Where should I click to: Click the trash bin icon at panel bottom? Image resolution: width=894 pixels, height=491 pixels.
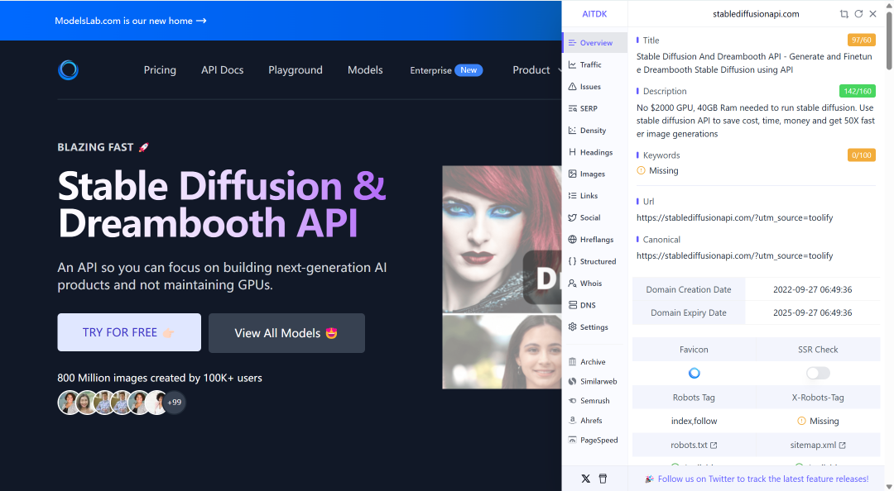(603, 479)
